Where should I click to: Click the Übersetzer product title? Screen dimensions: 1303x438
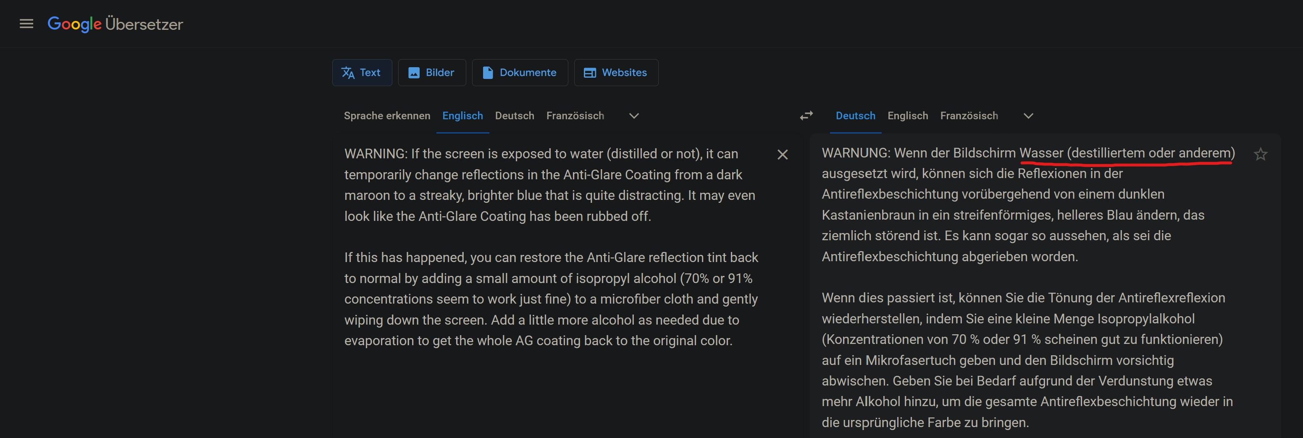(x=144, y=24)
